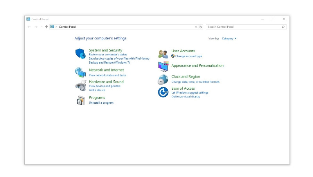Minimize the Control Panel window

click(263, 19)
